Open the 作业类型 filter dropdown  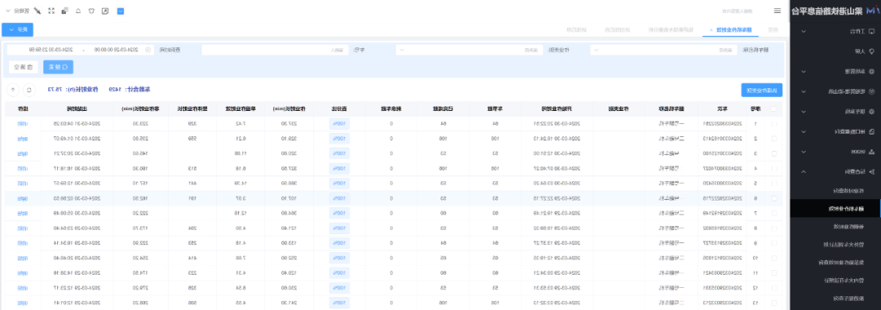(x=469, y=50)
